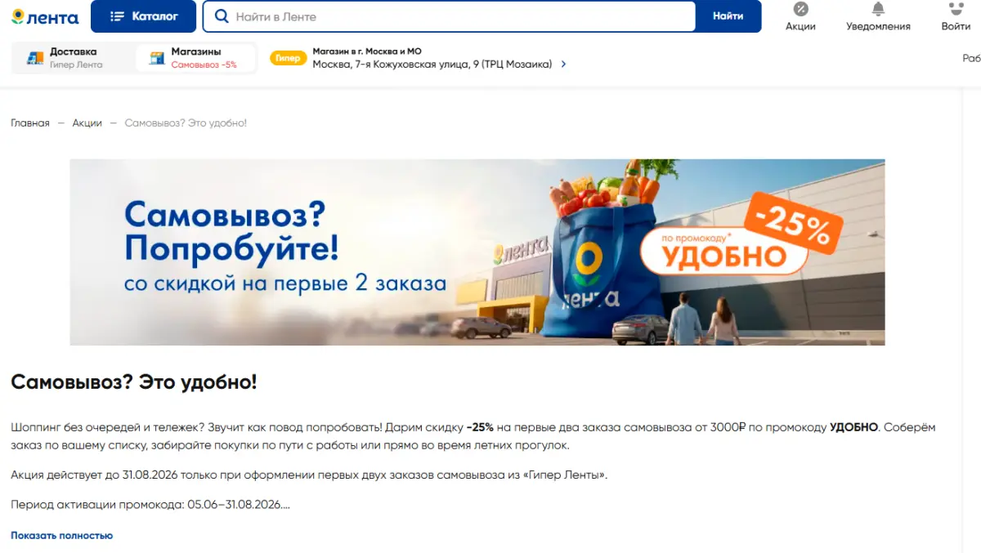Open store address 7-я Кожуховская улица
This screenshot has width=981, height=553.
tap(432, 65)
